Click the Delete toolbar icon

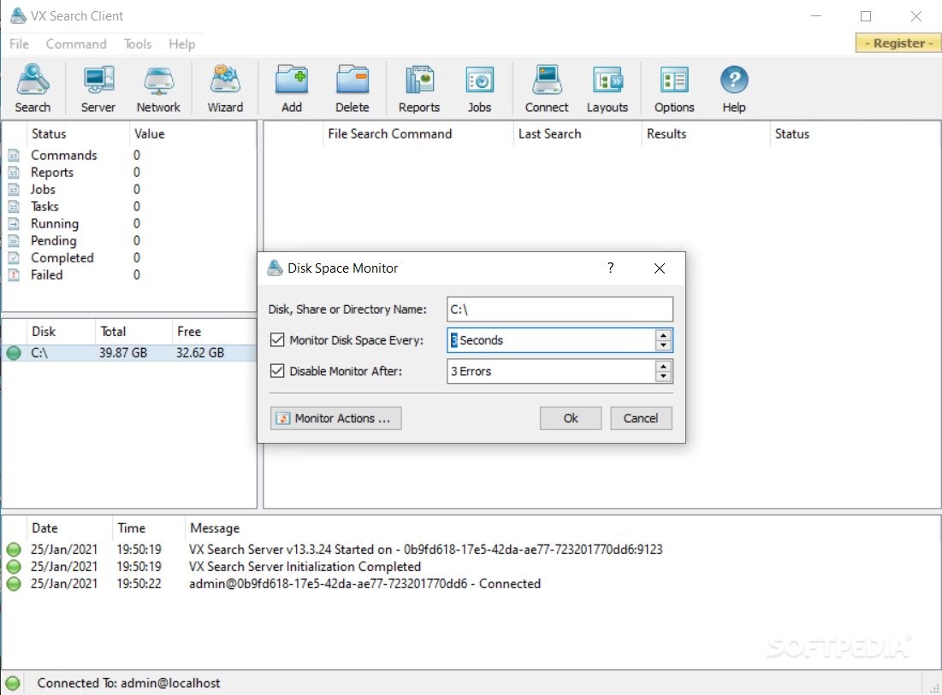click(352, 89)
